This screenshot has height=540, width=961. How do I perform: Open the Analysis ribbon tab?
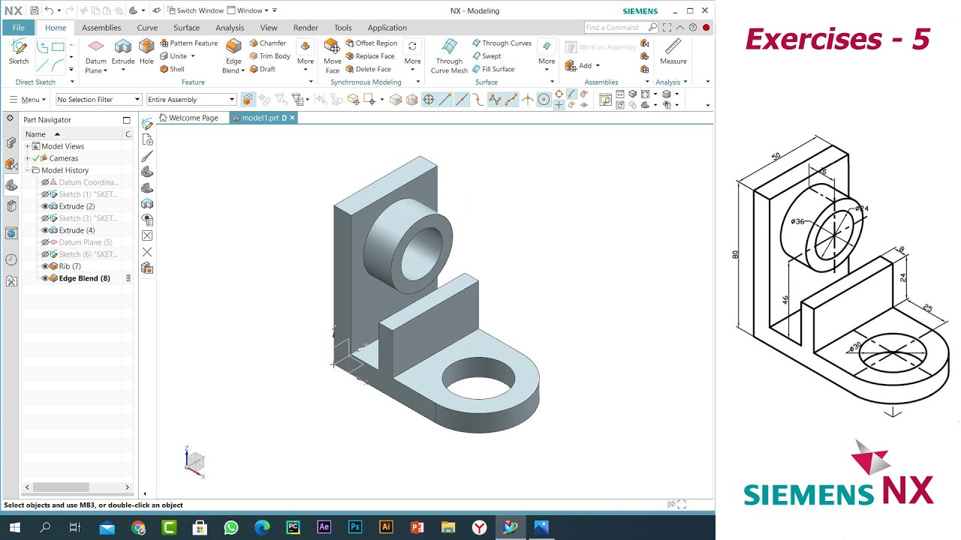pos(230,28)
